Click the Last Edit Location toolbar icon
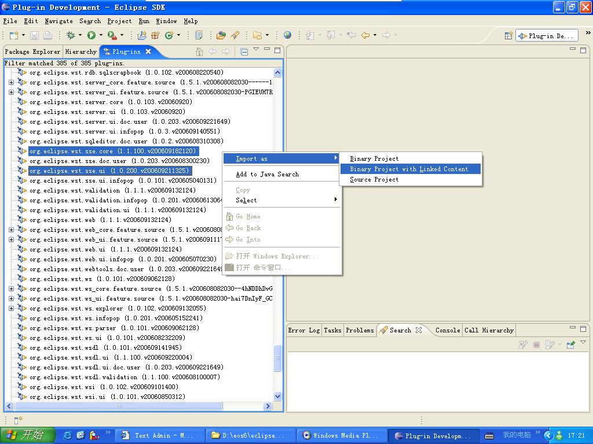The height and width of the screenshot is (444, 593). pyautogui.click(x=352, y=35)
